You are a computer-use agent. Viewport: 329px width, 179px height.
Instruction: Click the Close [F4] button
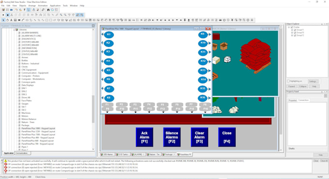point(227,137)
